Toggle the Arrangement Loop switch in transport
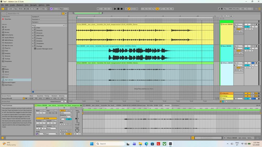Screen dimensions: 262x147 [x=157, y=9]
